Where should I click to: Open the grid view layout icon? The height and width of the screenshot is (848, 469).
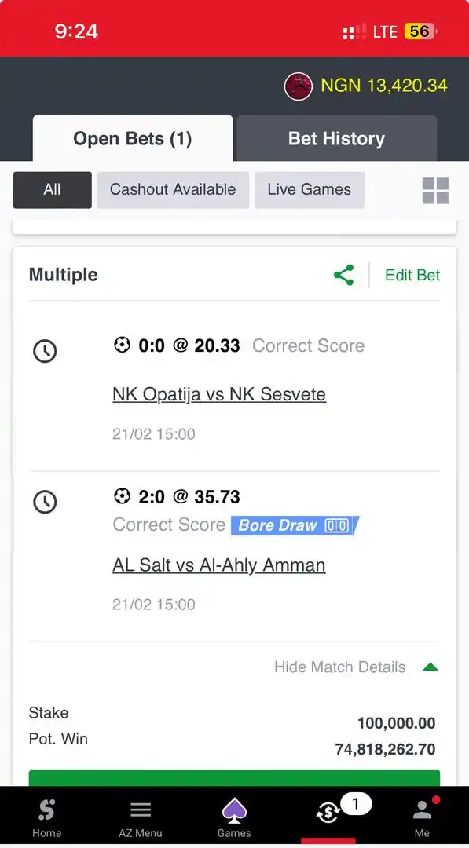pos(435,191)
